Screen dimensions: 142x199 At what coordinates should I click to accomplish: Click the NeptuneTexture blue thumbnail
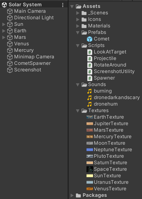click(90, 150)
